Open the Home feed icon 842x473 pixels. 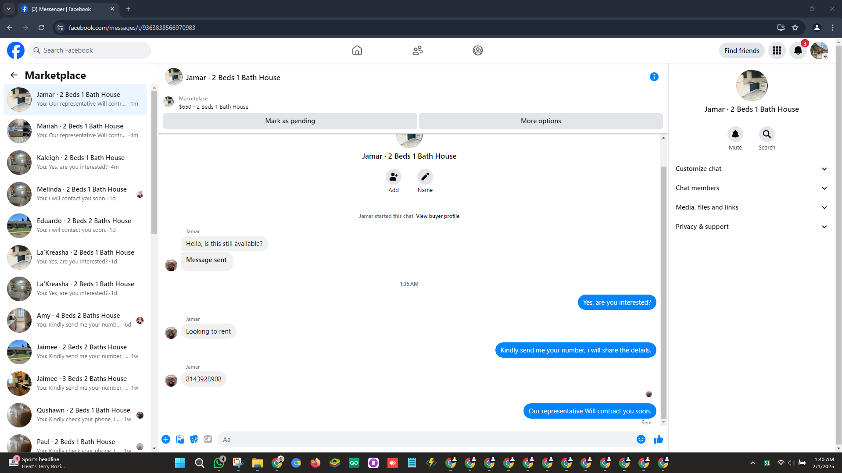pyautogui.click(x=357, y=50)
